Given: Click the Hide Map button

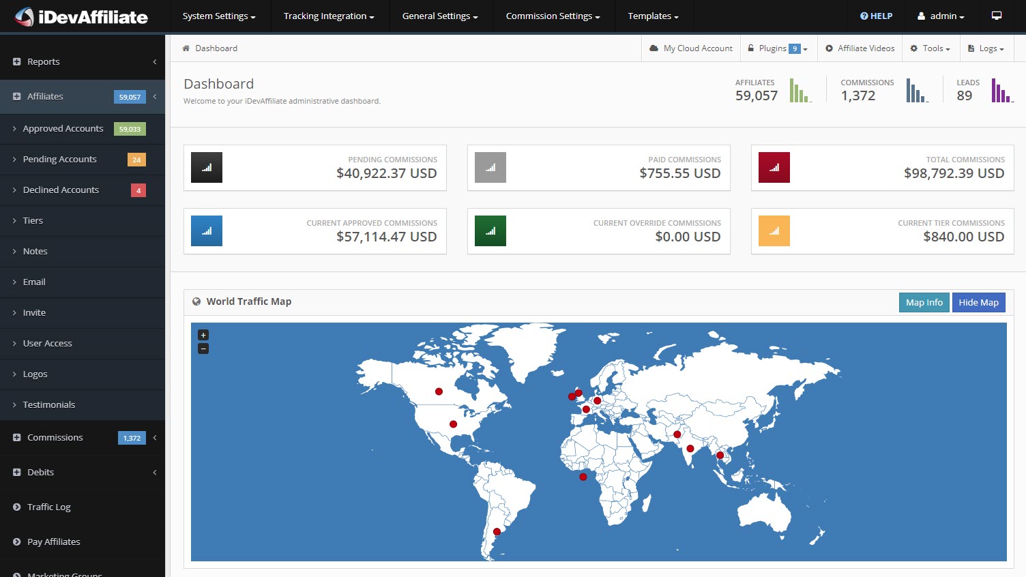Looking at the screenshot, I should point(978,302).
